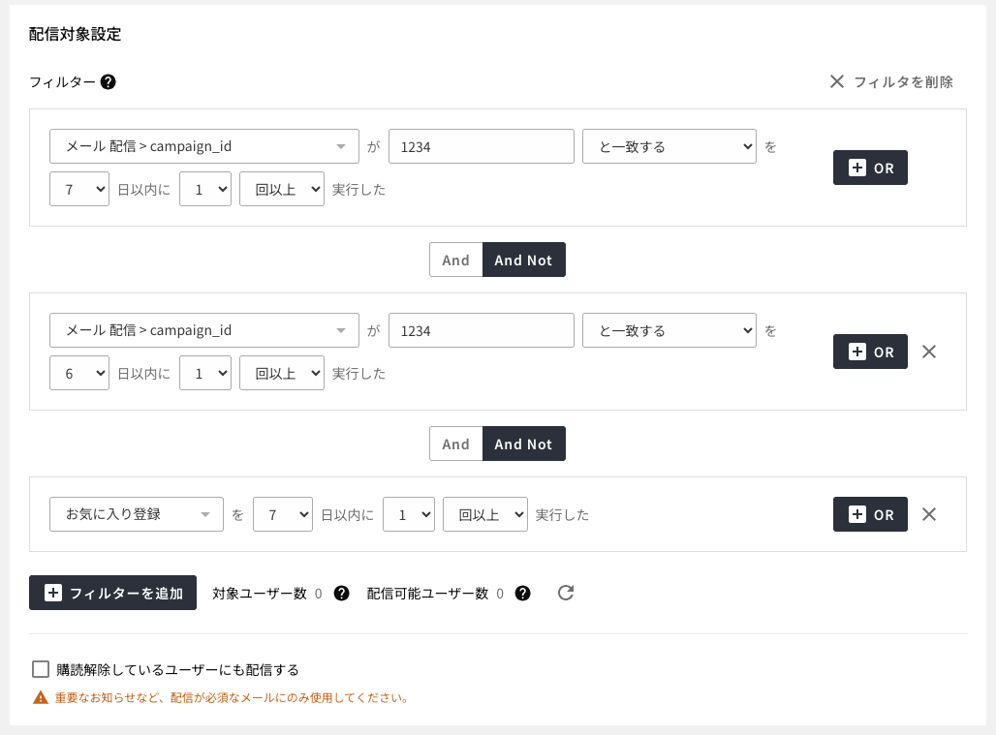Open help icon next to 対象ユーザー数
The width and height of the screenshot is (996, 735).
342,593
